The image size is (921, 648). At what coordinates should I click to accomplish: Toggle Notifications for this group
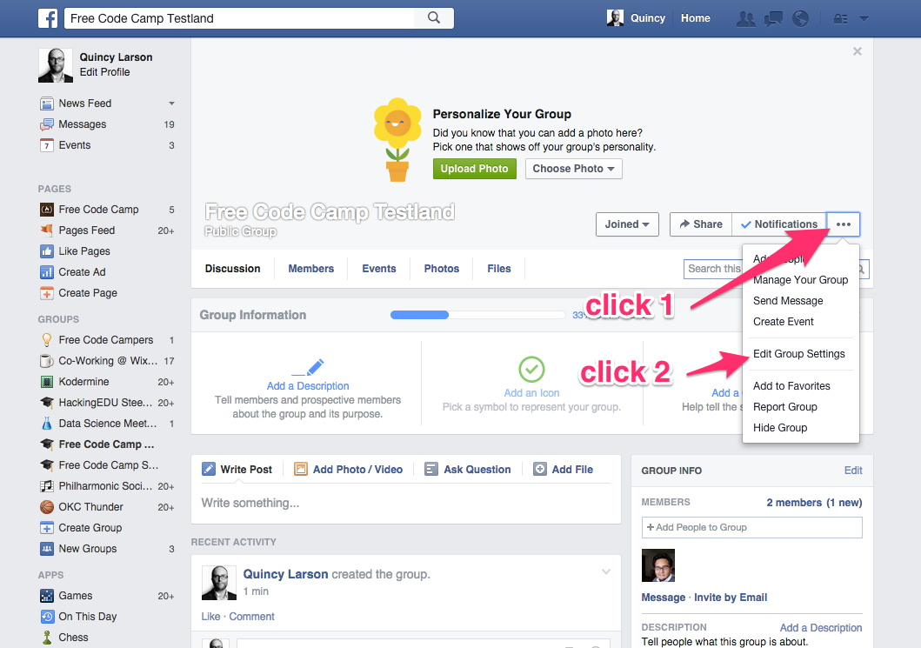780,224
